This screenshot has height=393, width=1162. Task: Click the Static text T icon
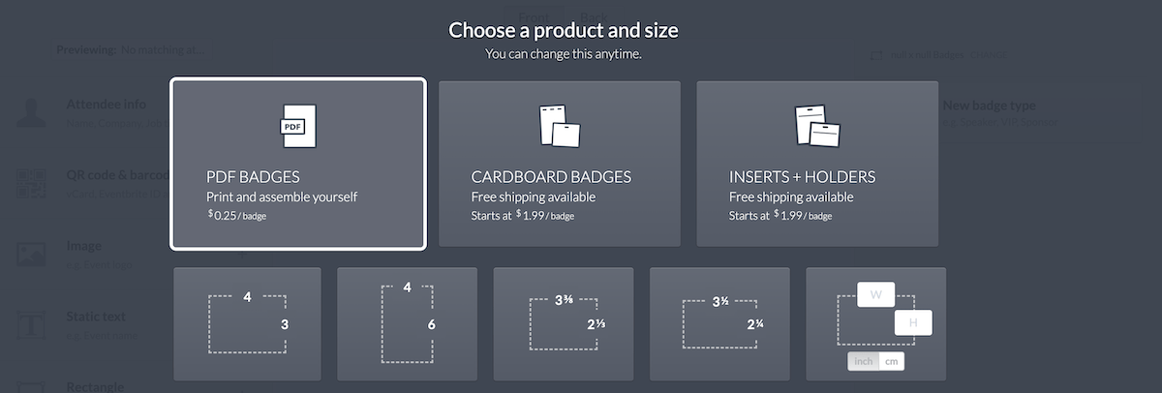click(x=31, y=323)
